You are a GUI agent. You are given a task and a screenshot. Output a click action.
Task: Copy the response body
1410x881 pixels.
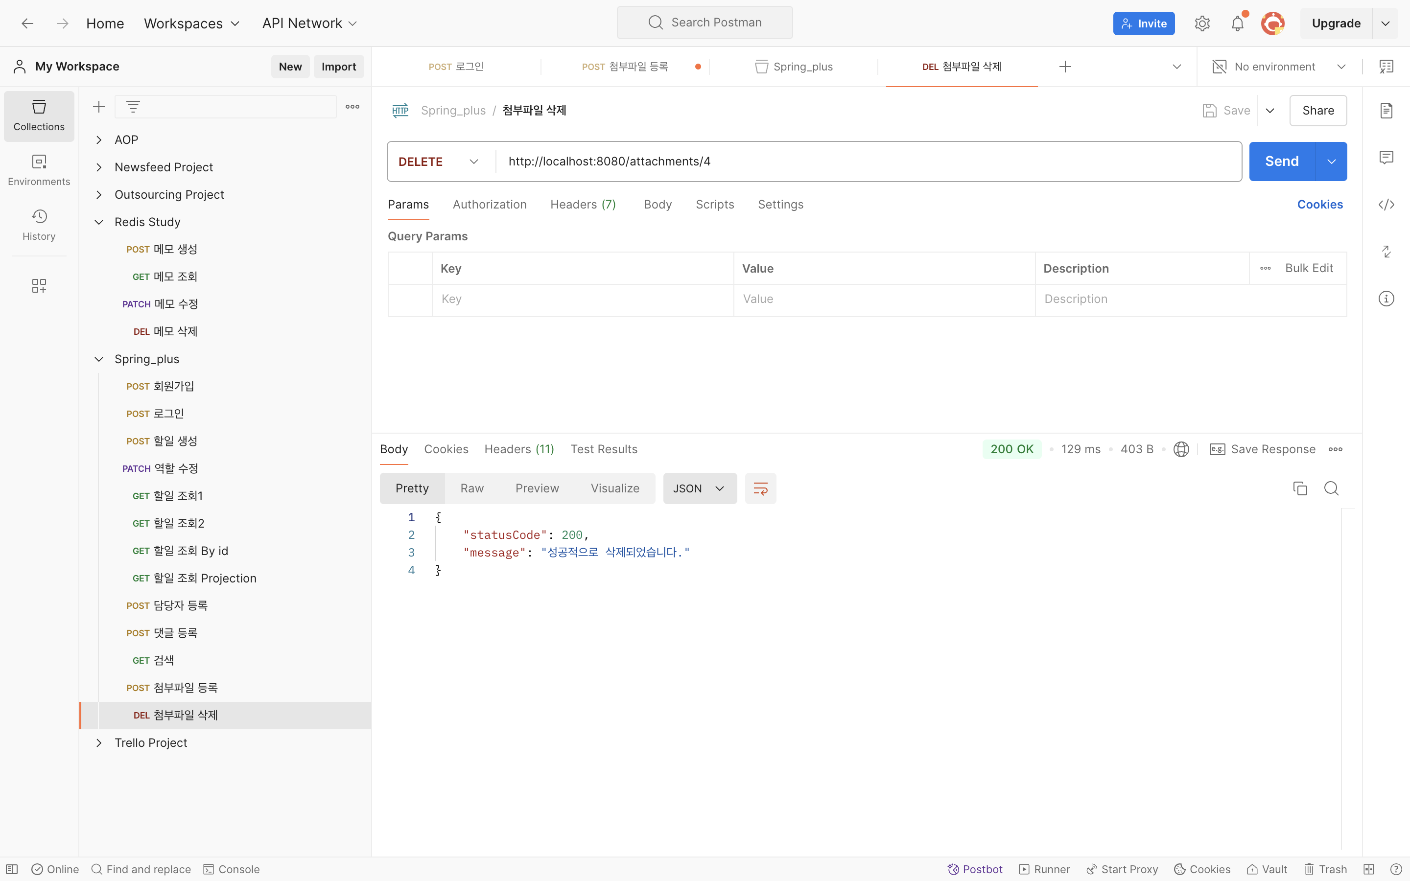tap(1300, 488)
